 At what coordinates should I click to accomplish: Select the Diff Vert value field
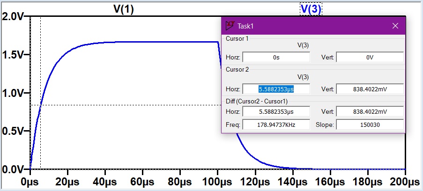click(370, 112)
